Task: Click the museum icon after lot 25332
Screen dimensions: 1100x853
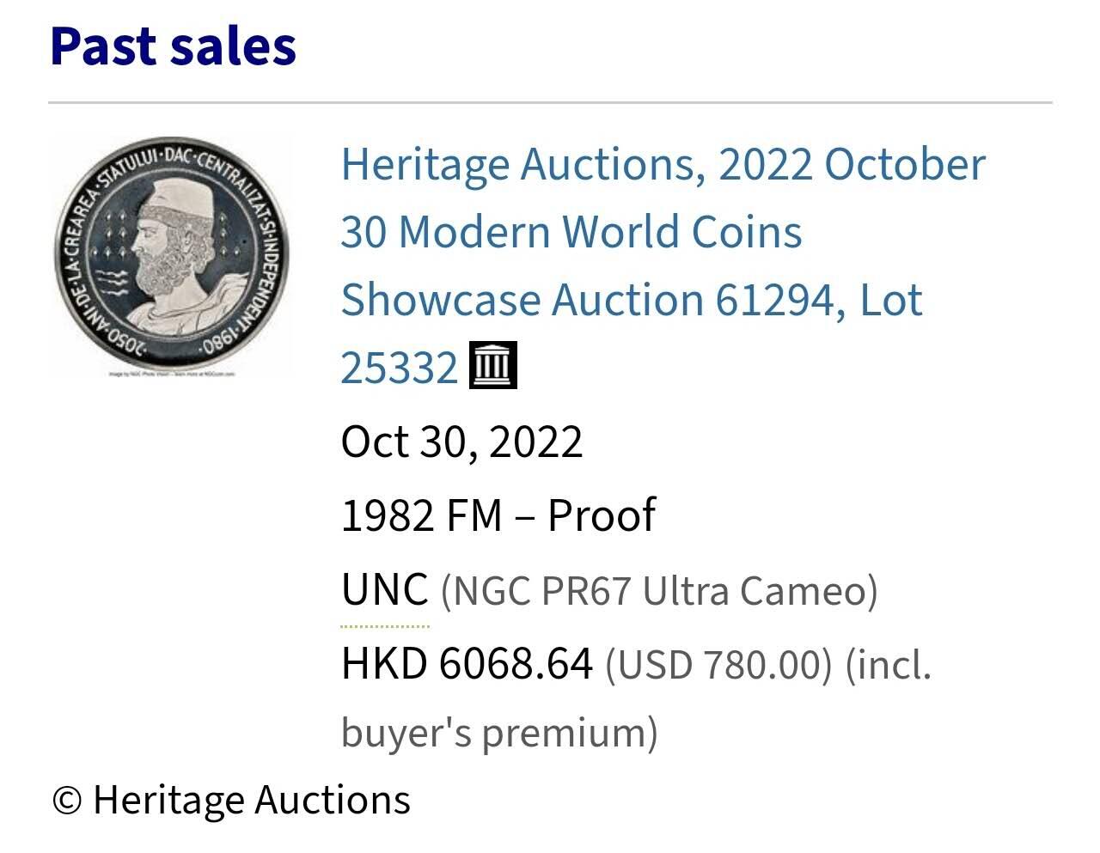Action: point(492,366)
